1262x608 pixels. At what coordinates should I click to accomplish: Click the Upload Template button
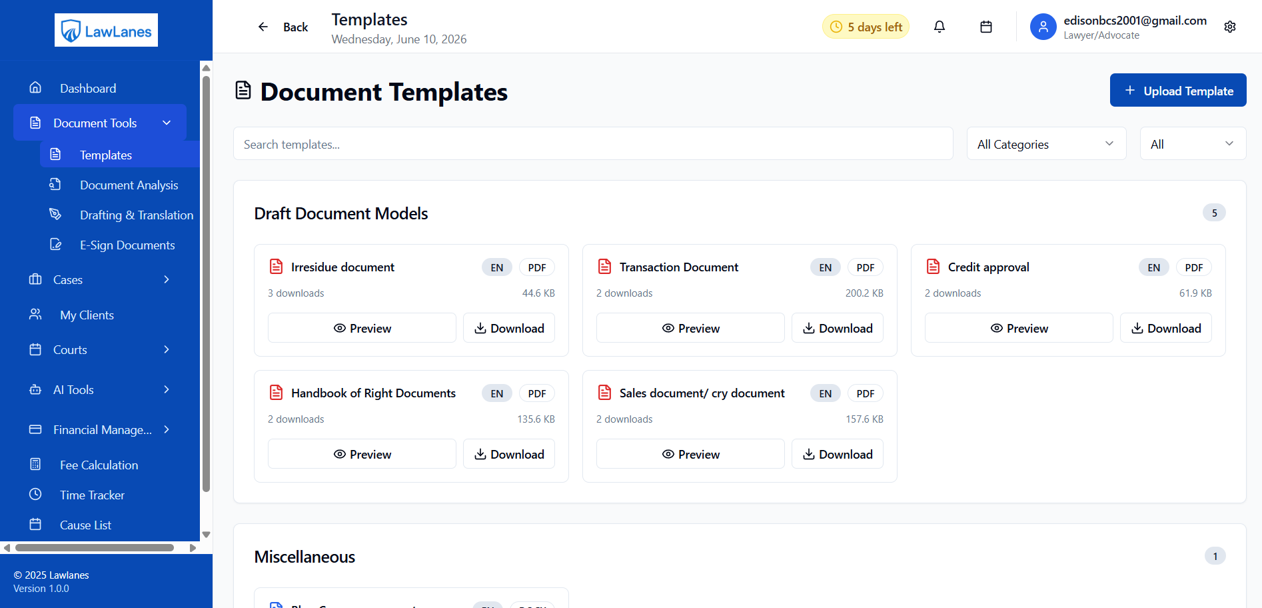(1178, 90)
